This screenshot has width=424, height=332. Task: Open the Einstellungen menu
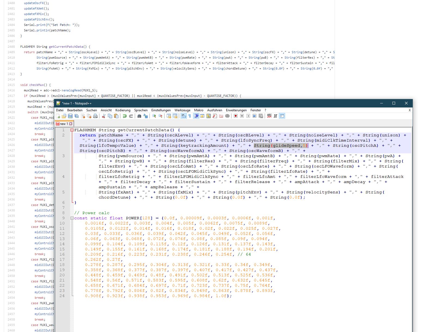[161, 110]
